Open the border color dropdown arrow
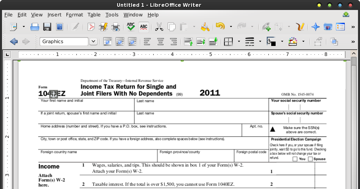This screenshot has height=189, width=360. 303,42
